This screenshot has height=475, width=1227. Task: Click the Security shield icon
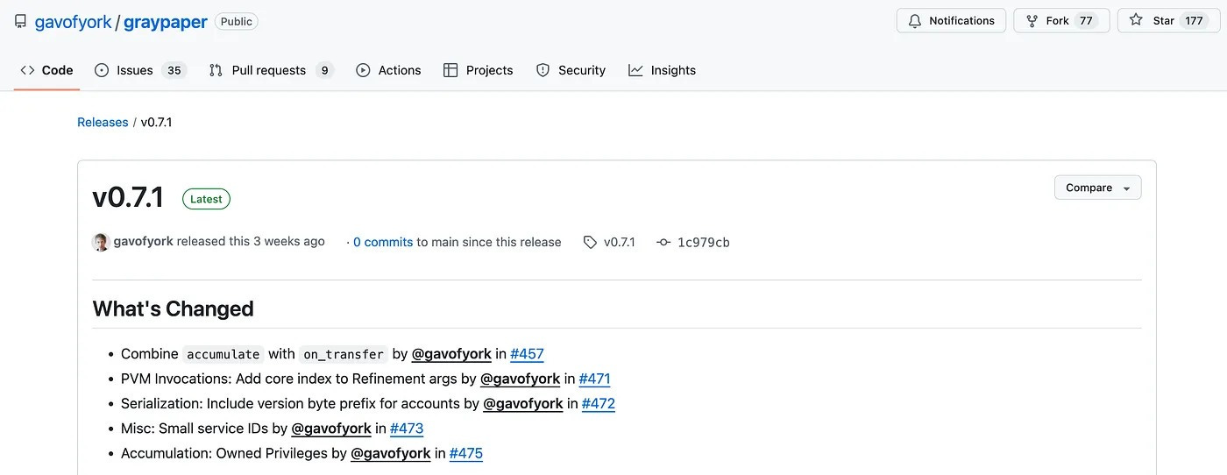(543, 70)
